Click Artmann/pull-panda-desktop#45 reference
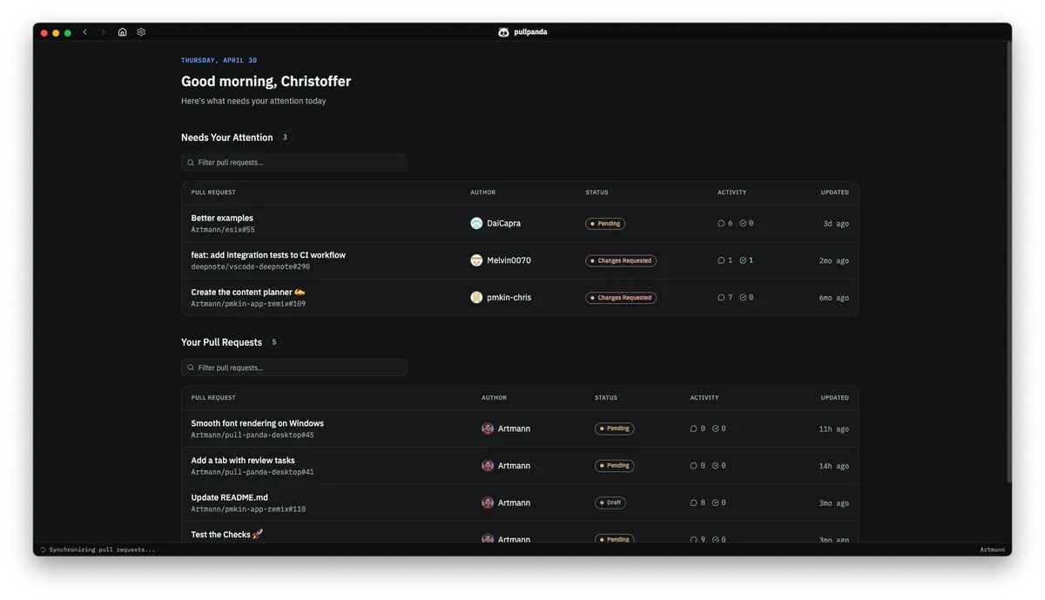Viewport: 1045px width, 600px height. point(253,435)
